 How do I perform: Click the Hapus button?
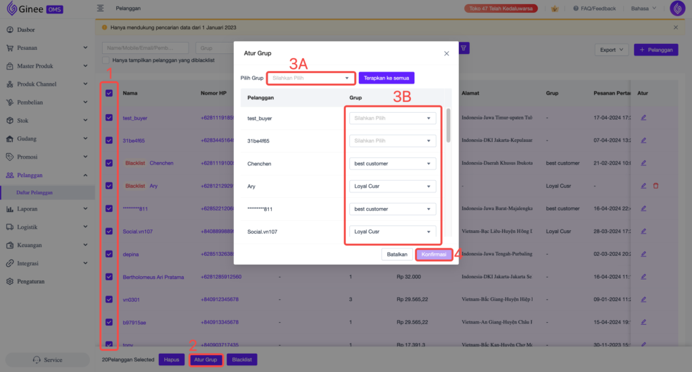(171, 360)
